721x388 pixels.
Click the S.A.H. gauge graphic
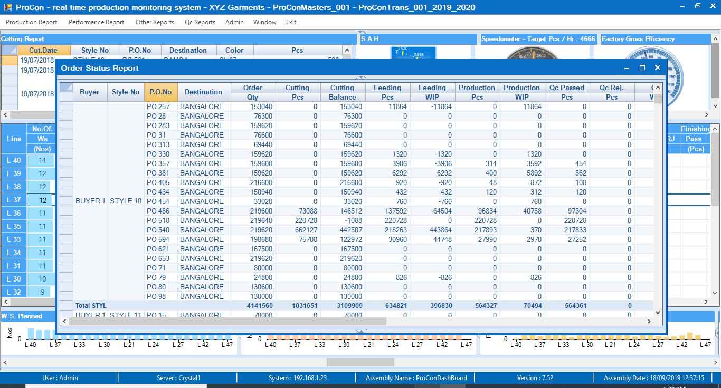[x=413, y=53]
